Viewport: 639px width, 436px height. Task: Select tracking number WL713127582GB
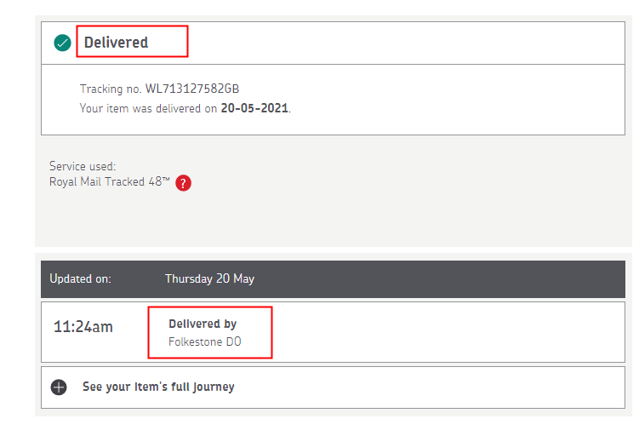click(199, 89)
